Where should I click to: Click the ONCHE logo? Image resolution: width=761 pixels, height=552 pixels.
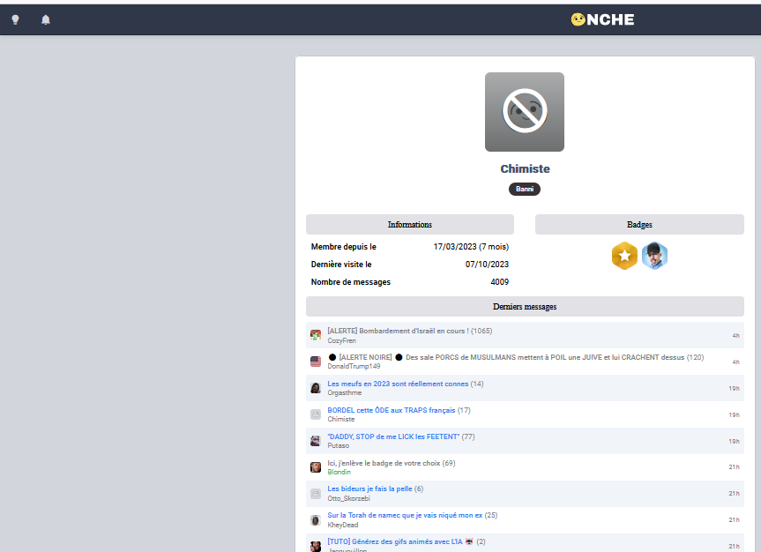click(x=602, y=19)
